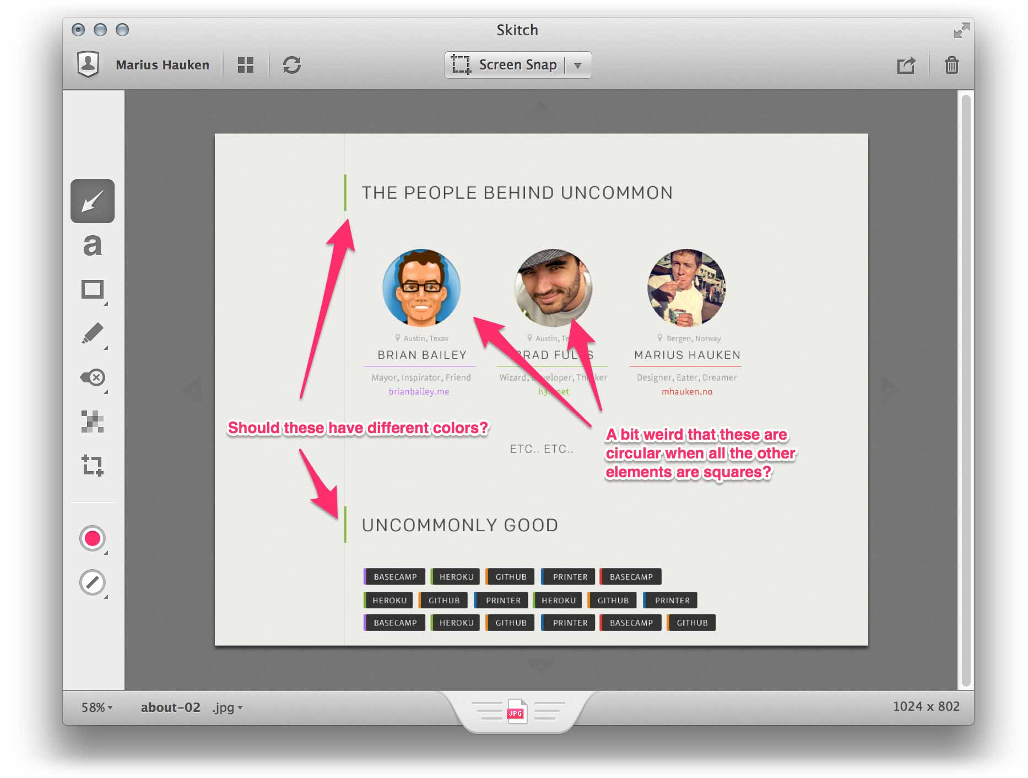Open the image grid view icon
The height and width of the screenshot is (778, 1028).
[x=246, y=64]
